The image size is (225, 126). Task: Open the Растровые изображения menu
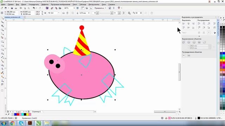point(60,5)
